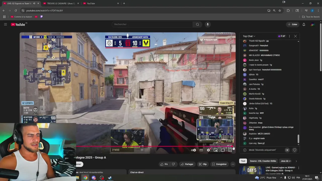Like the video with 6 k likes
Screen dimensions: 322x181
tap(164, 164)
